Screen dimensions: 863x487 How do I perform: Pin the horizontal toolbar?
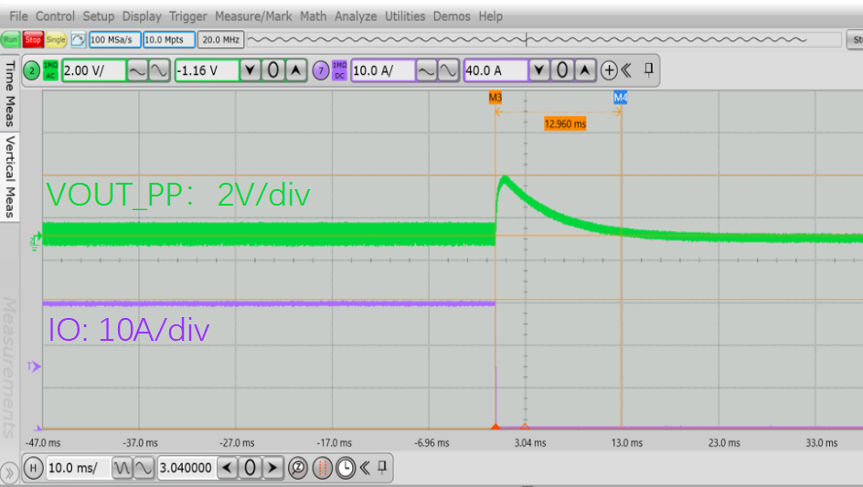click(383, 469)
